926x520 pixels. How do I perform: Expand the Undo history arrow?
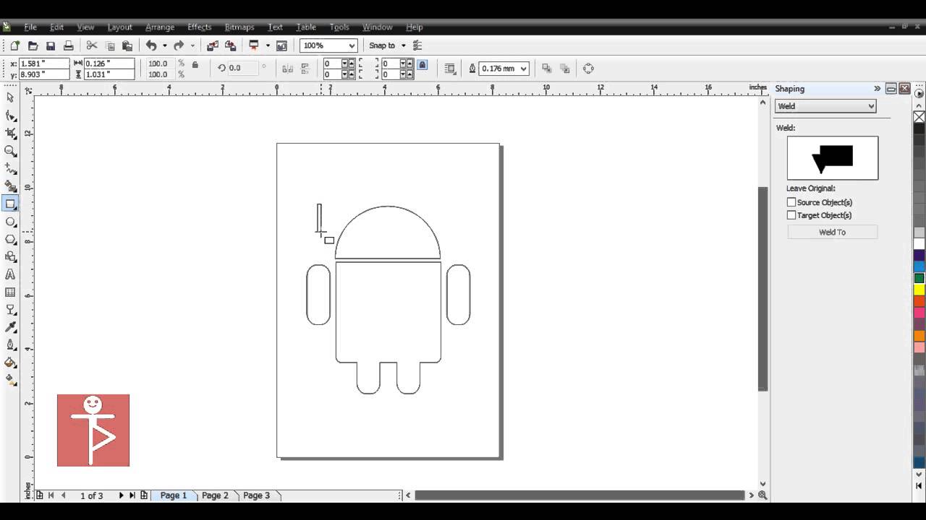pos(164,45)
